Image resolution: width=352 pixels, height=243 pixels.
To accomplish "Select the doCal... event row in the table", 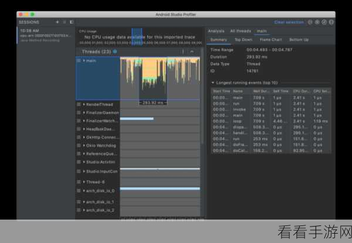I will point(271,150).
